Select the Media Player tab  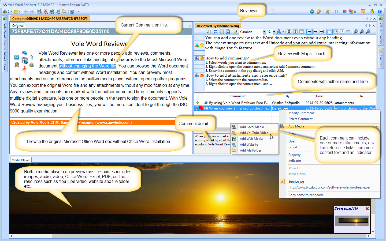21,160
